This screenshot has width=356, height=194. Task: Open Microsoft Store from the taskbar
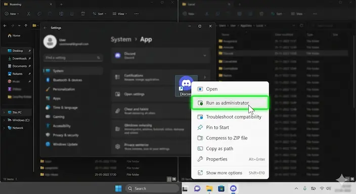click(x=221, y=188)
